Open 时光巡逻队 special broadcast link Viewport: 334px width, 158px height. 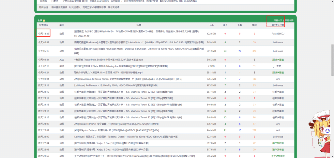click(75, 7)
